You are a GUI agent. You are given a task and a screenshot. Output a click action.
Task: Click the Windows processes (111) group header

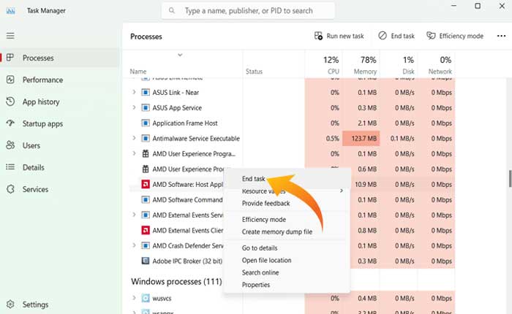(176, 281)
